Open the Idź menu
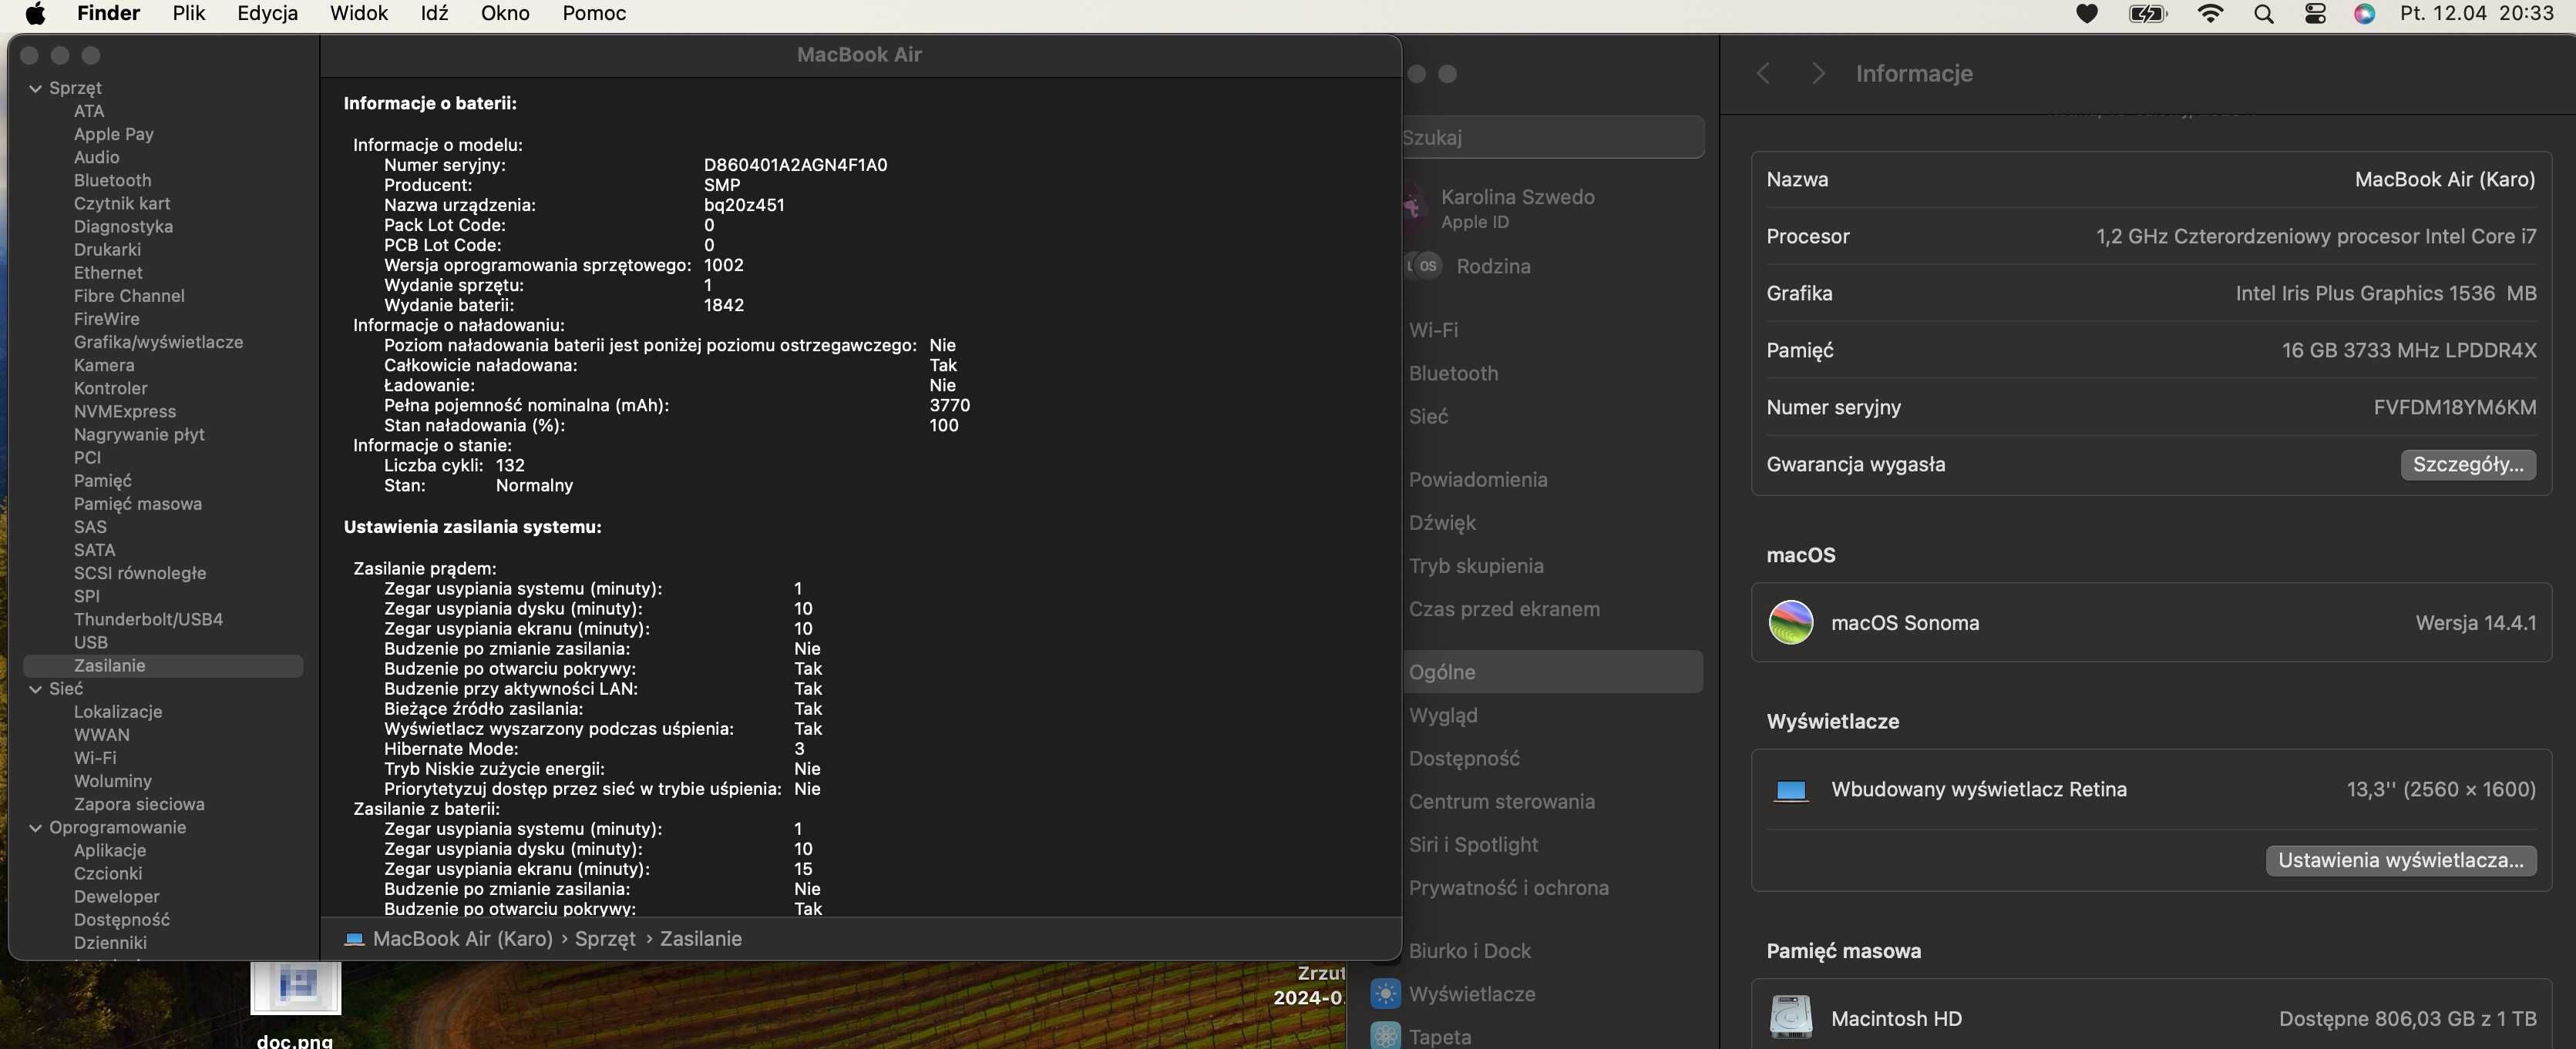The height and width of the screenshot is (1049, 2576). click(434, 13)
